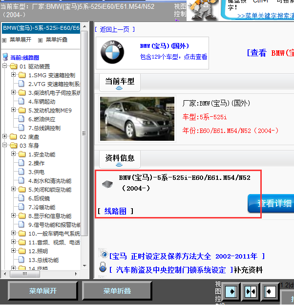Click the BMW roundel logo
294x305 pixels.
tap(112, 52)
